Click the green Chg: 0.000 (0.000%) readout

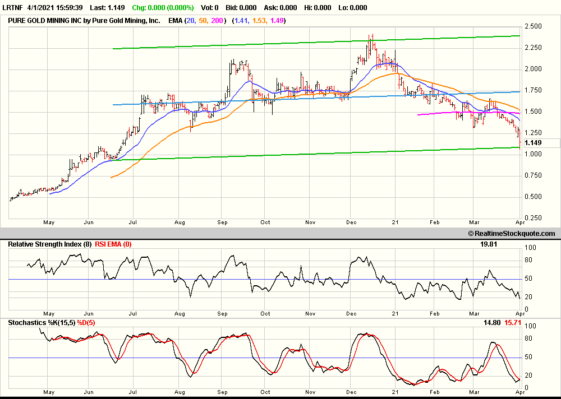[163, 8]
